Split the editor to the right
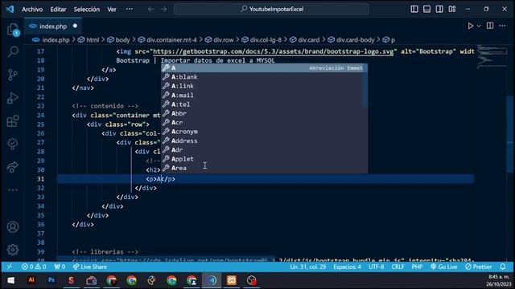This screenshot has height=289, width=515. coord(490,26)
